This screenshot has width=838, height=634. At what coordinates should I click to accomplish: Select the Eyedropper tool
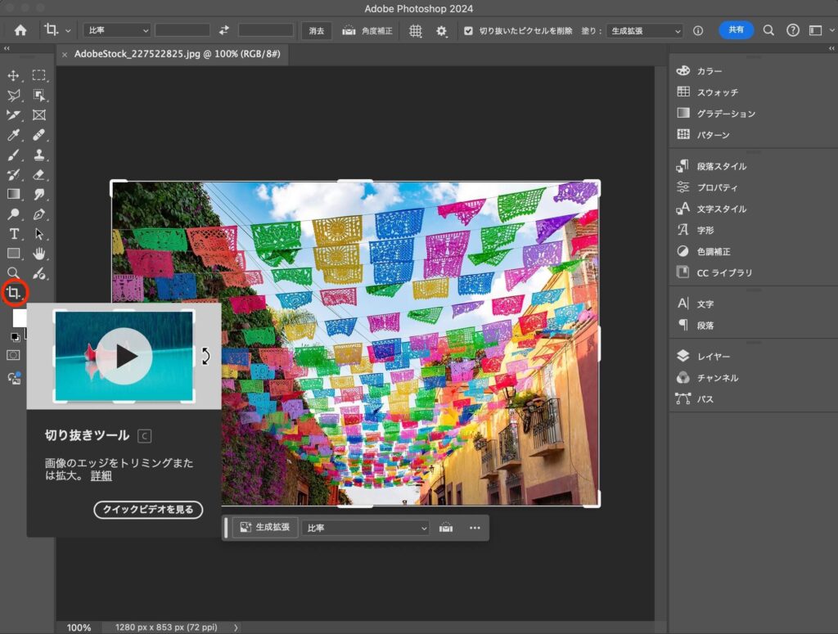[x=13, y=135]
